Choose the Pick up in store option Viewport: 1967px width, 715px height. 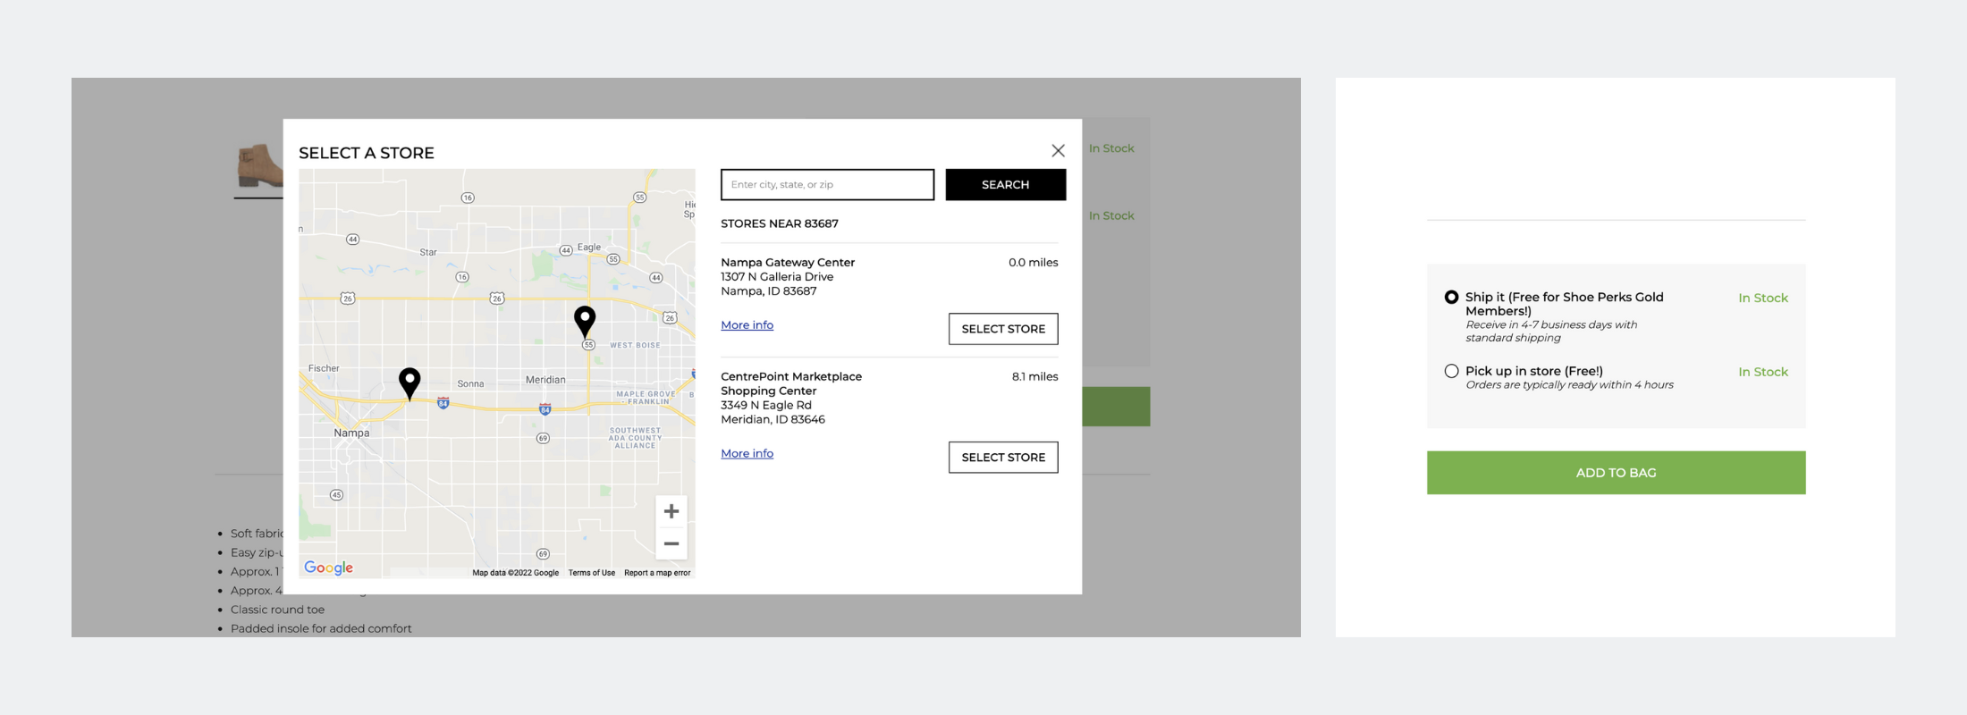pyautogui.click(x=1451, y=371)
